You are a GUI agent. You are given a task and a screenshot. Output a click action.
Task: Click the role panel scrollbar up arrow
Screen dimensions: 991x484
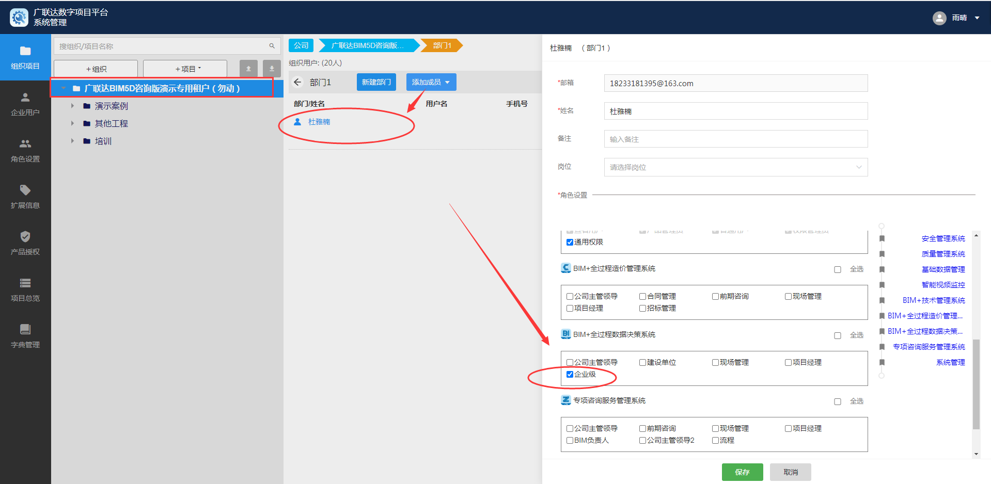(976, 235)
